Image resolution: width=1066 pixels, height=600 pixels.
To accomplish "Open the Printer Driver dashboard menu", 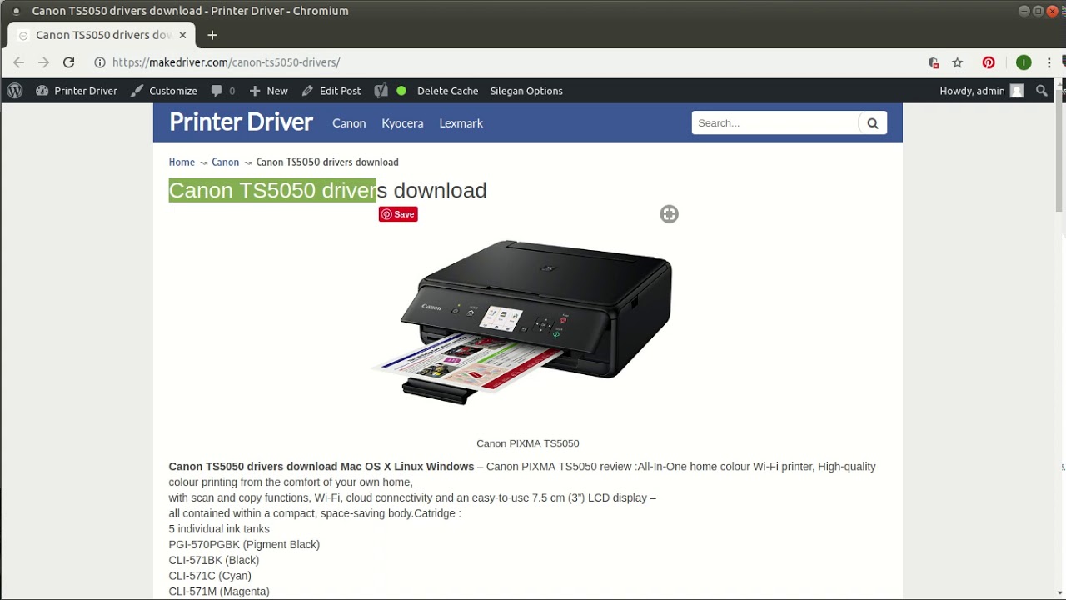I will point(77,91).
